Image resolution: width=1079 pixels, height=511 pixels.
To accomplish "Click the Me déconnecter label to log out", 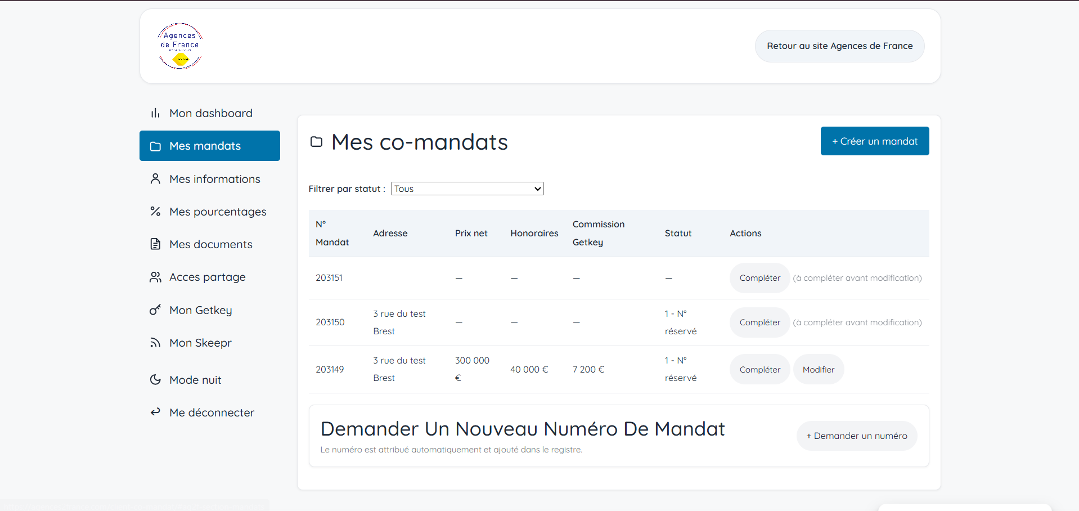I will click(212, 413).
